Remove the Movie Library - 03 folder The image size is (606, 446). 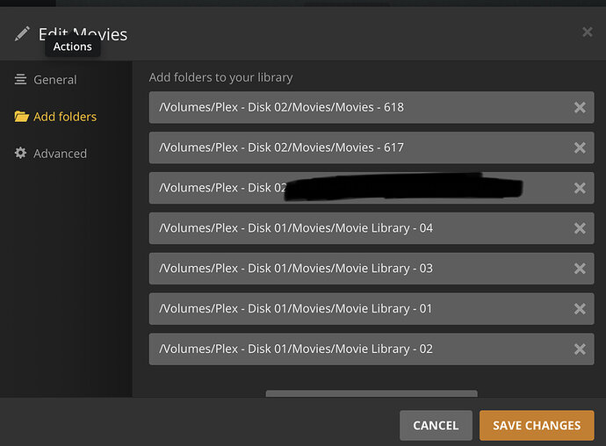(x=580, y=269)
